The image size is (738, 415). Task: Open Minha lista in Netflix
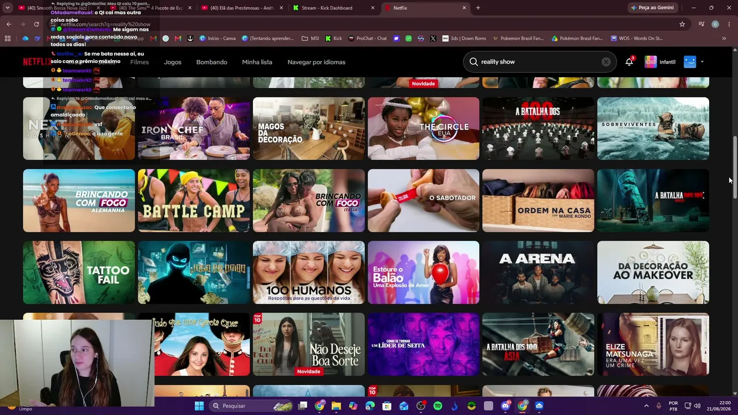pyautogui.click(x=257, y=62)
